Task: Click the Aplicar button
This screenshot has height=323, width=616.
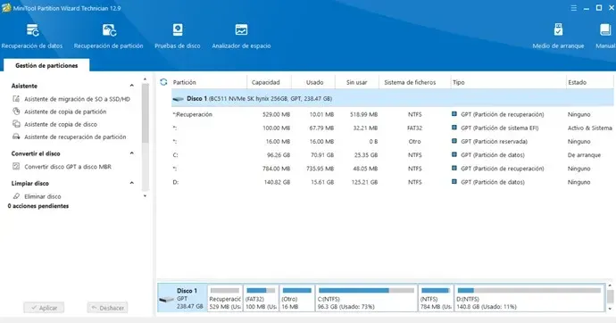Action: [x=44, y=308]
